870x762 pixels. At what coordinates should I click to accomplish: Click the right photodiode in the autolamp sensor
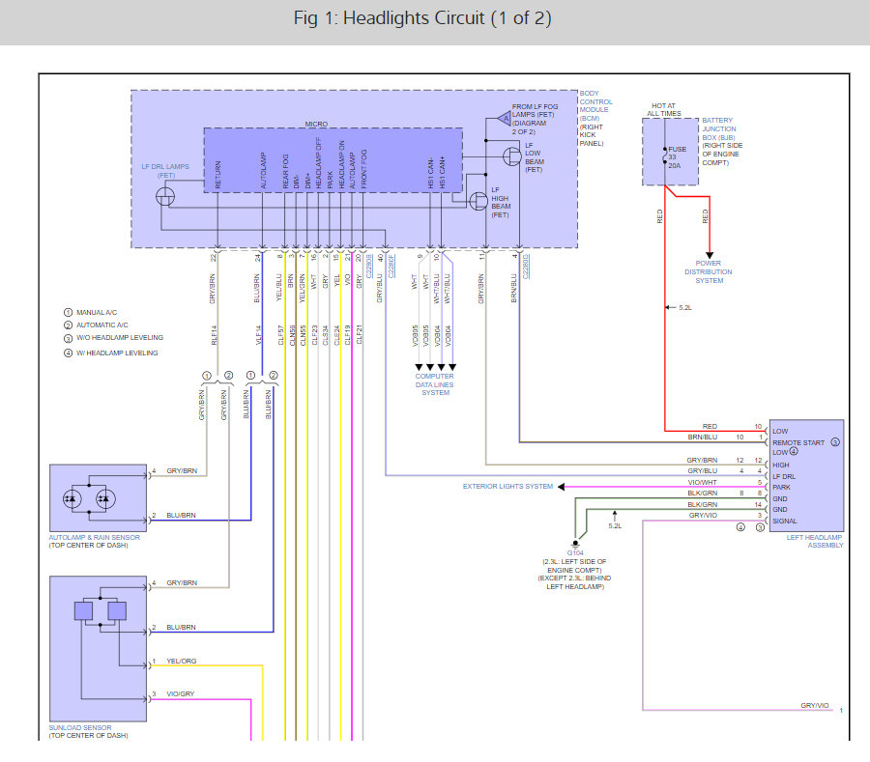tap(105, 498)
